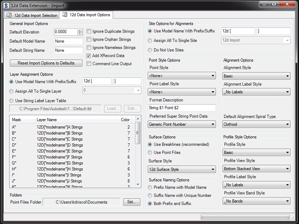Screen dimensions: 299x224
Task: Click the Default Model Name field
Action: (x=69, y=41)
